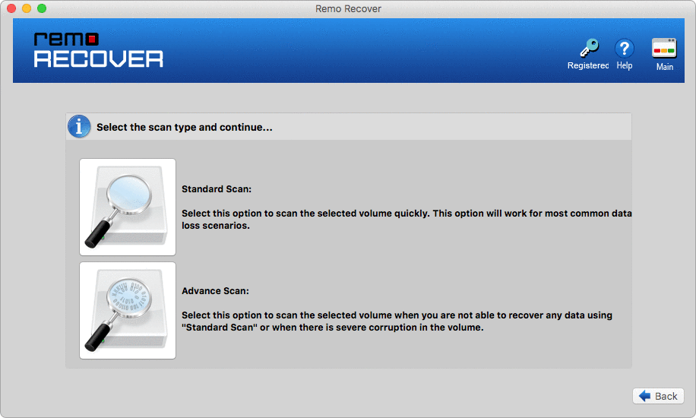Click the Remo Recover logo
This screenshot has width=696, height=418.
[99, 49]
